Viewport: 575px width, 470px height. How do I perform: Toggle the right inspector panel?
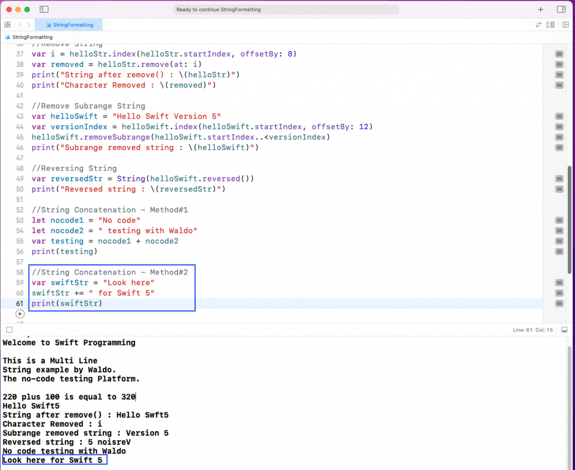coord(561,10)
